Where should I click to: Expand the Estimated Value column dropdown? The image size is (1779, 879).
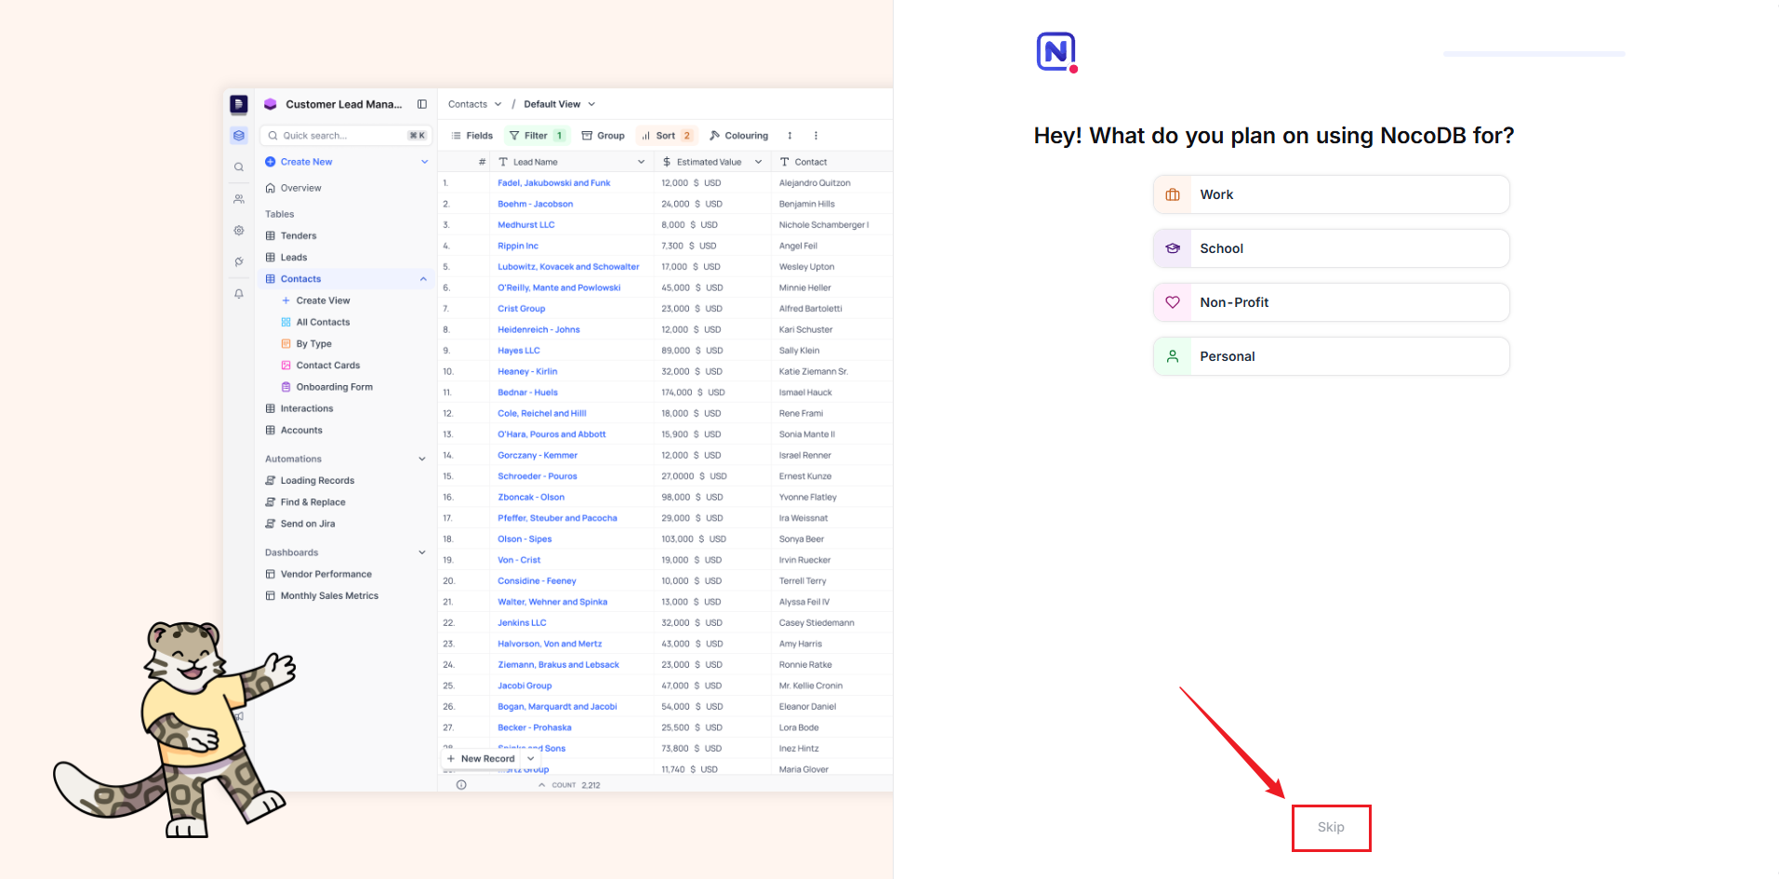point(759,162)
